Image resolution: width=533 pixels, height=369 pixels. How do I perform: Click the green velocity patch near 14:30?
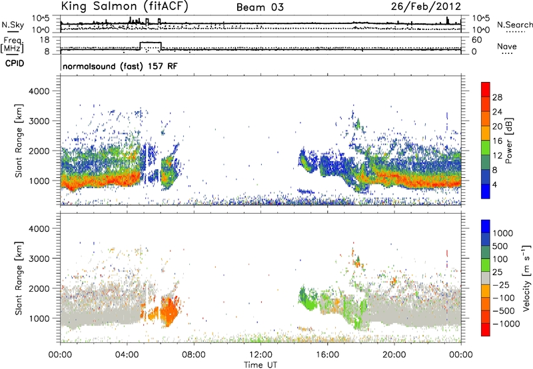coord(307,298)
